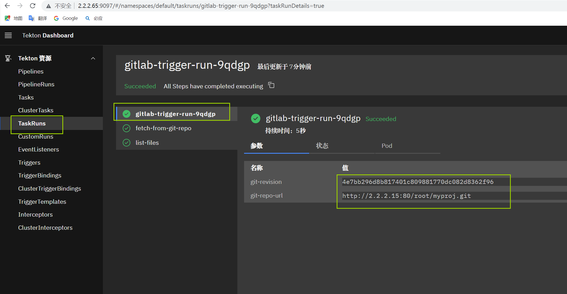The width and height of the screenshot is (567, 294).
Task: Switch to the Pod tab
Action: (x=408, y=146)
